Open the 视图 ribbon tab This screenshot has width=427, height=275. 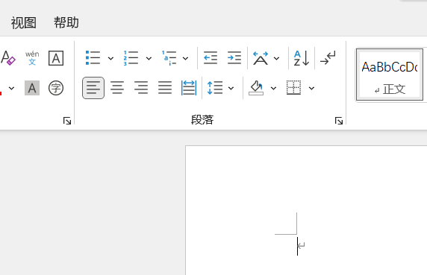(24, 22)
